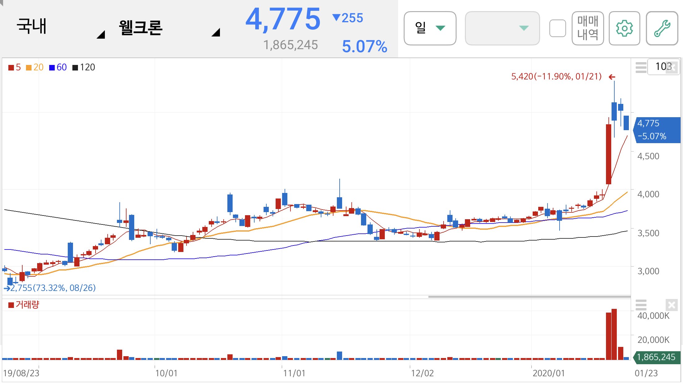This screenshot has width=683, height=384.
Task: Click the ▼255 price change
Action: 348,18
